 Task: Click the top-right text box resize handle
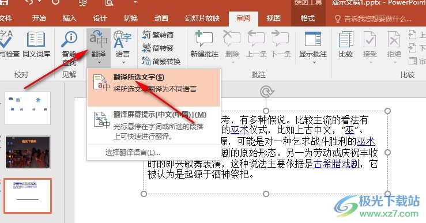388,111
